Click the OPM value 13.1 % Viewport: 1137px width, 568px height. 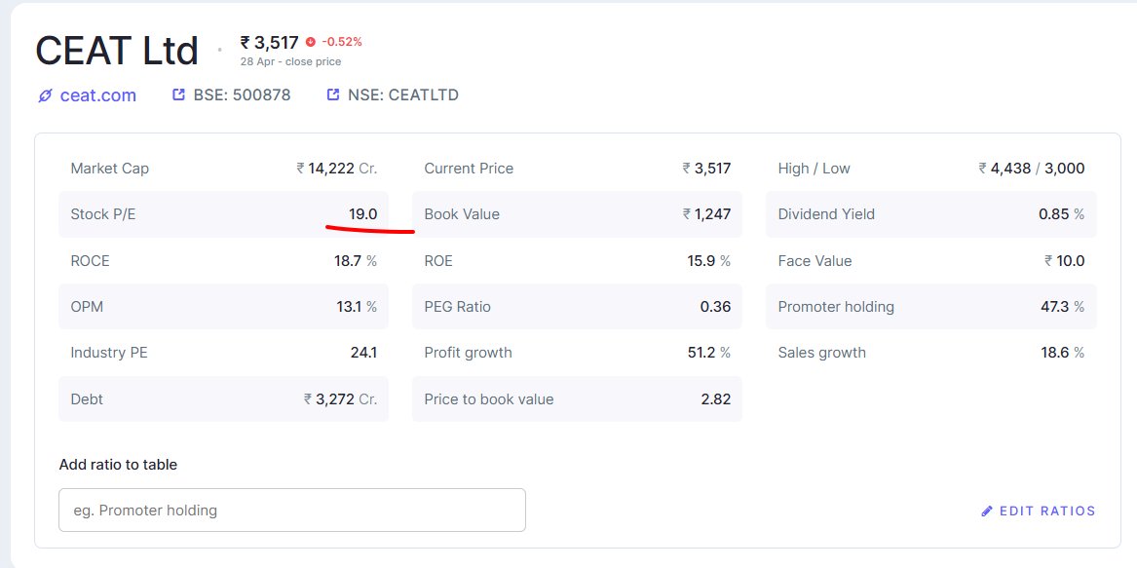pos(356,307)
